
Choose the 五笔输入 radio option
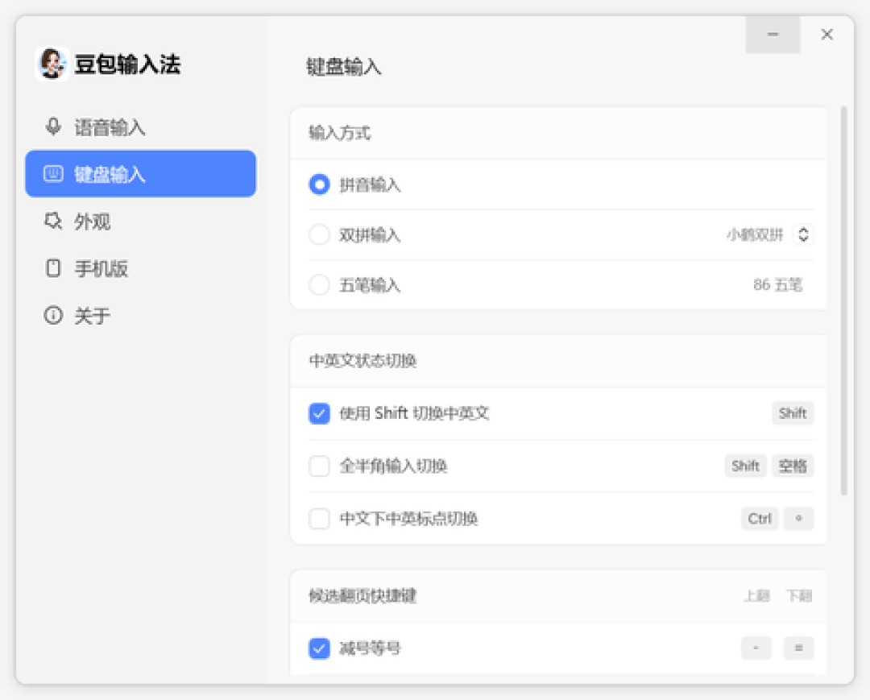pos(319,285)
